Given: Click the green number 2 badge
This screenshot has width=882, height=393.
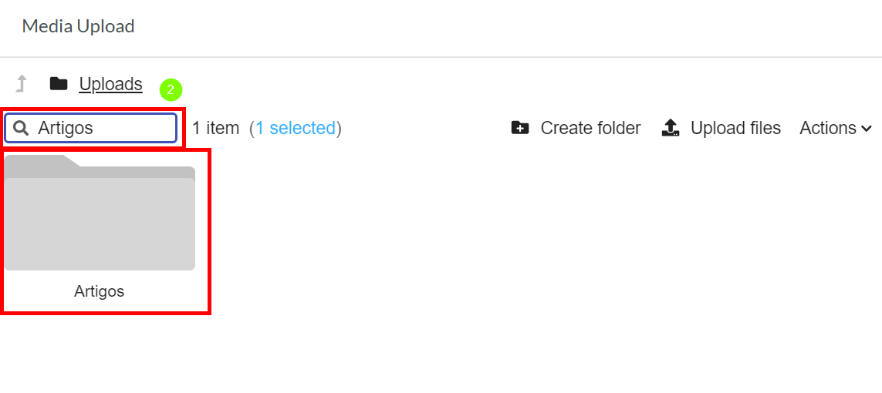Looking at the screenshot, I should pos(171,90).
